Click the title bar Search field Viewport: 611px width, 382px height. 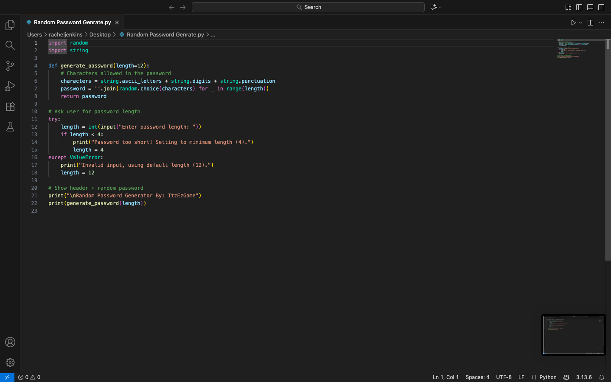coord(308,7)
